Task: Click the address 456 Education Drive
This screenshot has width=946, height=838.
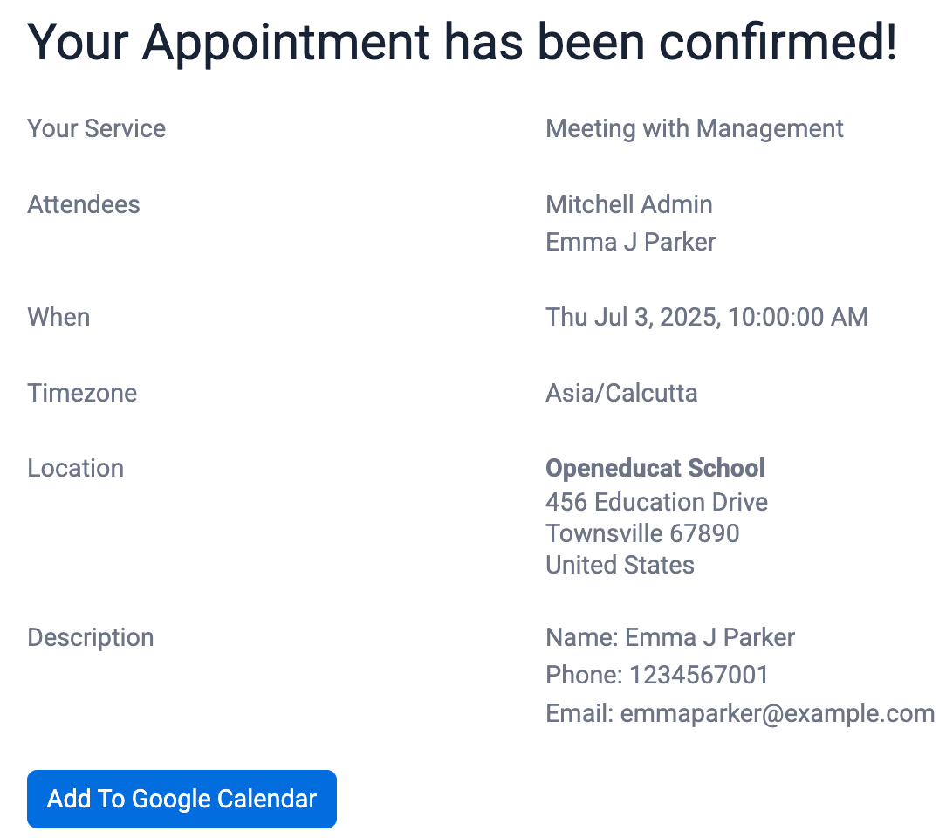Action: tap(656, 502)
